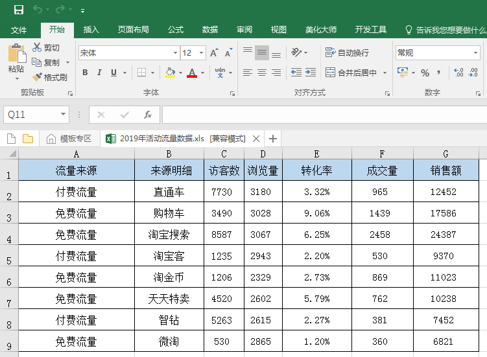The height and width of the screenshot is (357, 487).
Task: Expand the number format dropdown 常规
Action: point(475,53)
